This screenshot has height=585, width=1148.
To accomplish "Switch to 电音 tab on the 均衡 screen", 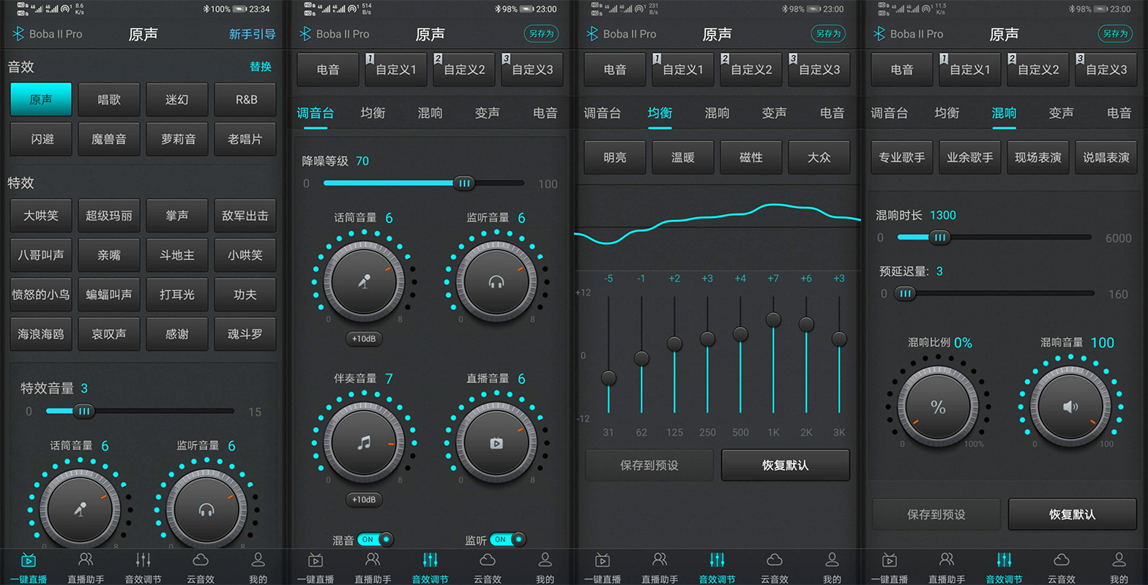I will [832, 113].
